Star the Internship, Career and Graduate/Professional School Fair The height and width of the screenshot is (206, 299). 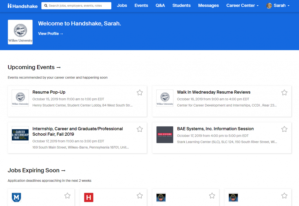pyautogui.click(x=140, y=129)
